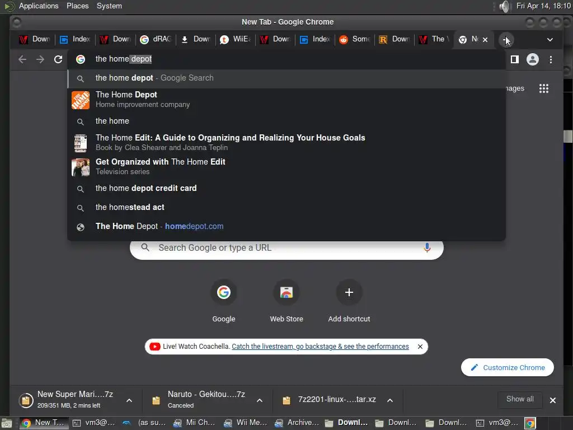
Task: Switch to the WiiE tab
Action: click(x=236, y=39)
